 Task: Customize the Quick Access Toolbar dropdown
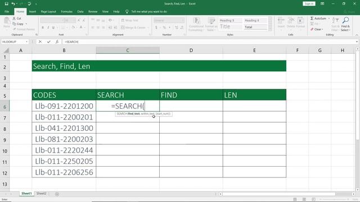(x=36, y=4)
